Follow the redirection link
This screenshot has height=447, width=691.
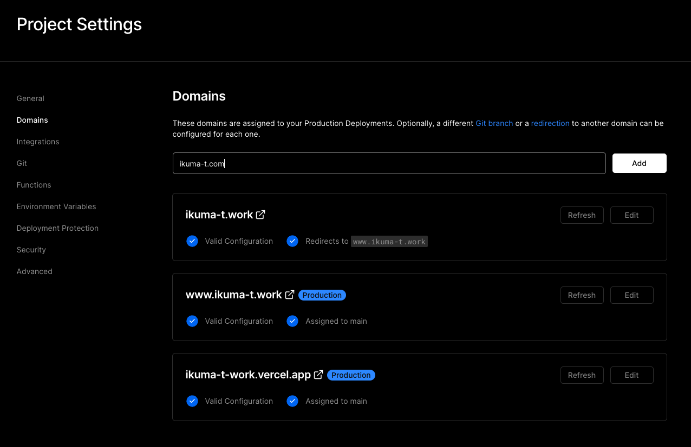tap(550, 123)
